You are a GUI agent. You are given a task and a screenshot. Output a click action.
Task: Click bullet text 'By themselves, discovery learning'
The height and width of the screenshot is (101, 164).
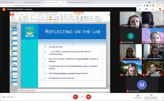pyautogui.click(x=61, y=78)
